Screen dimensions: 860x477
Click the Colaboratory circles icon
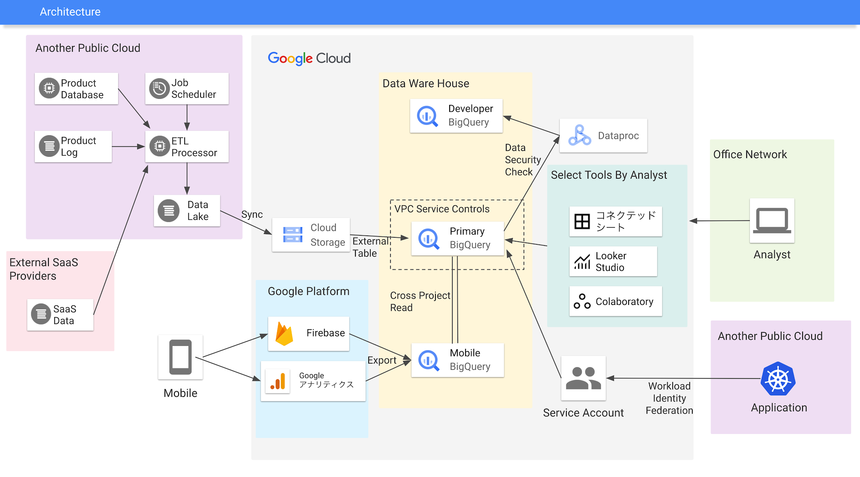(x=582, y=301)
